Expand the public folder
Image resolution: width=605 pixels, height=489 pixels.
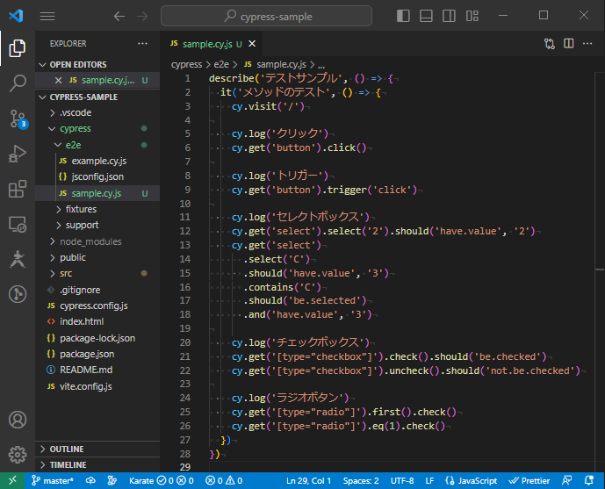[x=97, y=257]
